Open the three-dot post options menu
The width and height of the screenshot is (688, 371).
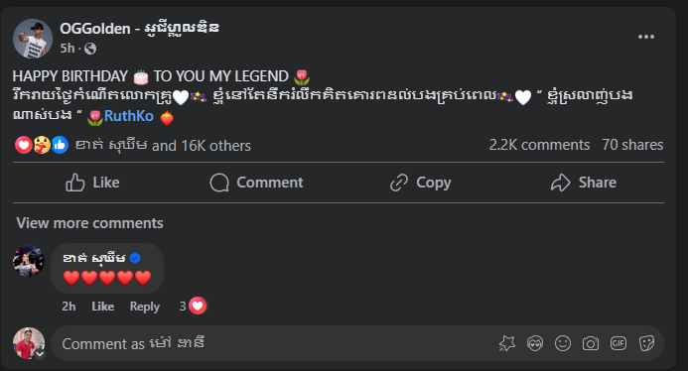(x=646, y=37)
